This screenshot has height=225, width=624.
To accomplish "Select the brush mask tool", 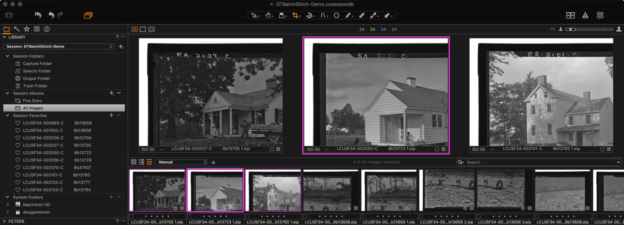I will [x=348, y=15].
